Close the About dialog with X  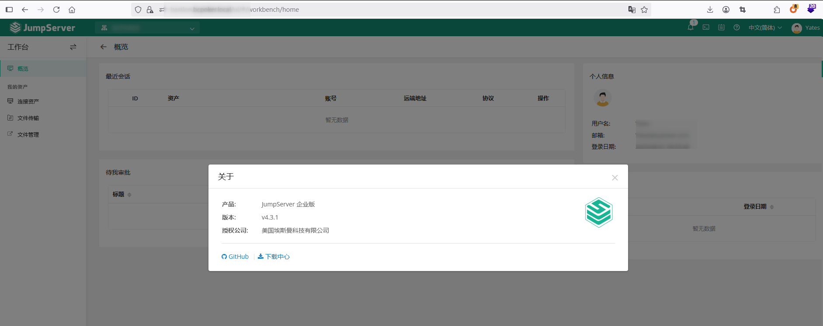coord(615,178)
